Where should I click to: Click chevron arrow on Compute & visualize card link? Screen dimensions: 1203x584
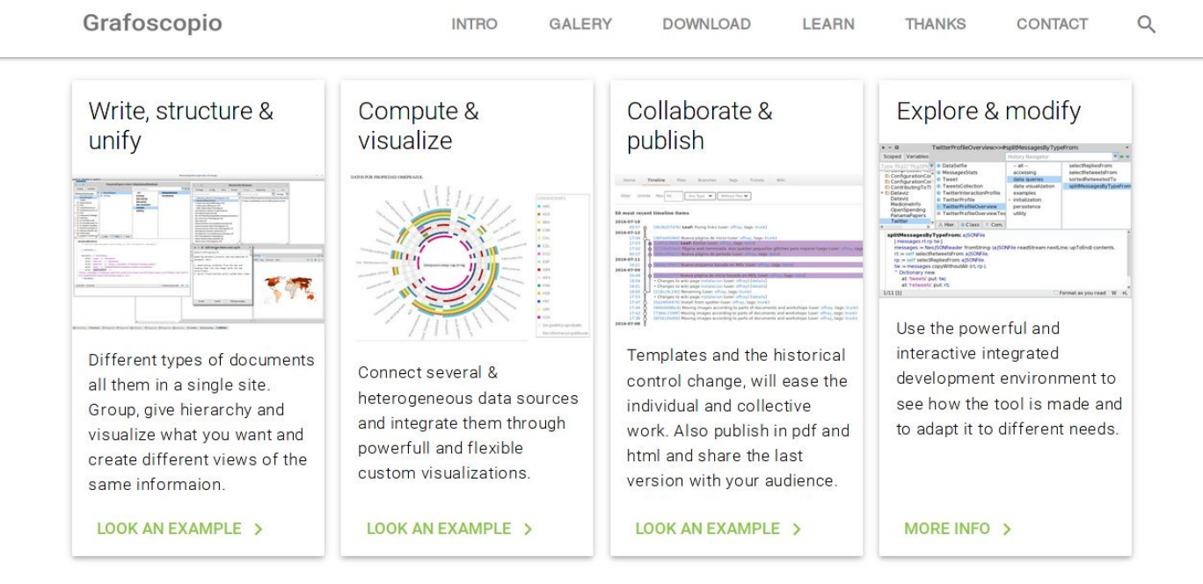528,529
